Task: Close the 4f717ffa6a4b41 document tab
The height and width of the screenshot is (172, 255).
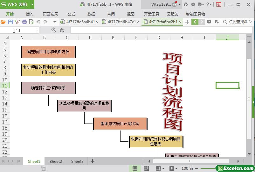Action: pyautogui.click(x=97, y=22)
